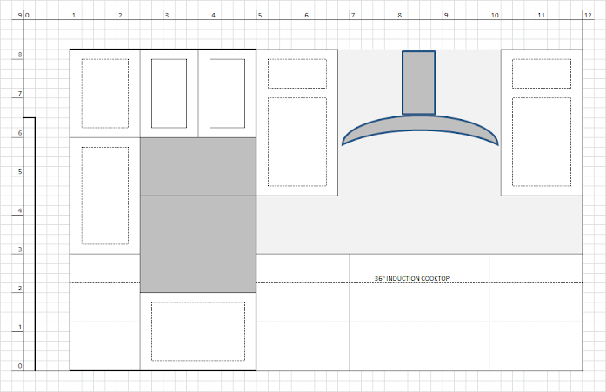
Task: Select the dotted panel in the top-left upper cabinet
Action: [105, 94]
